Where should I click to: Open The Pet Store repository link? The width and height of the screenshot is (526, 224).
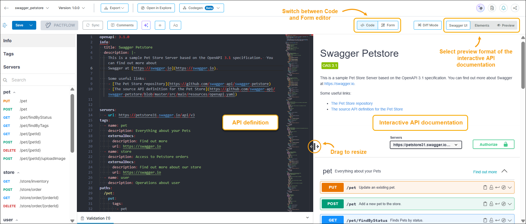(x=352, y=103)
